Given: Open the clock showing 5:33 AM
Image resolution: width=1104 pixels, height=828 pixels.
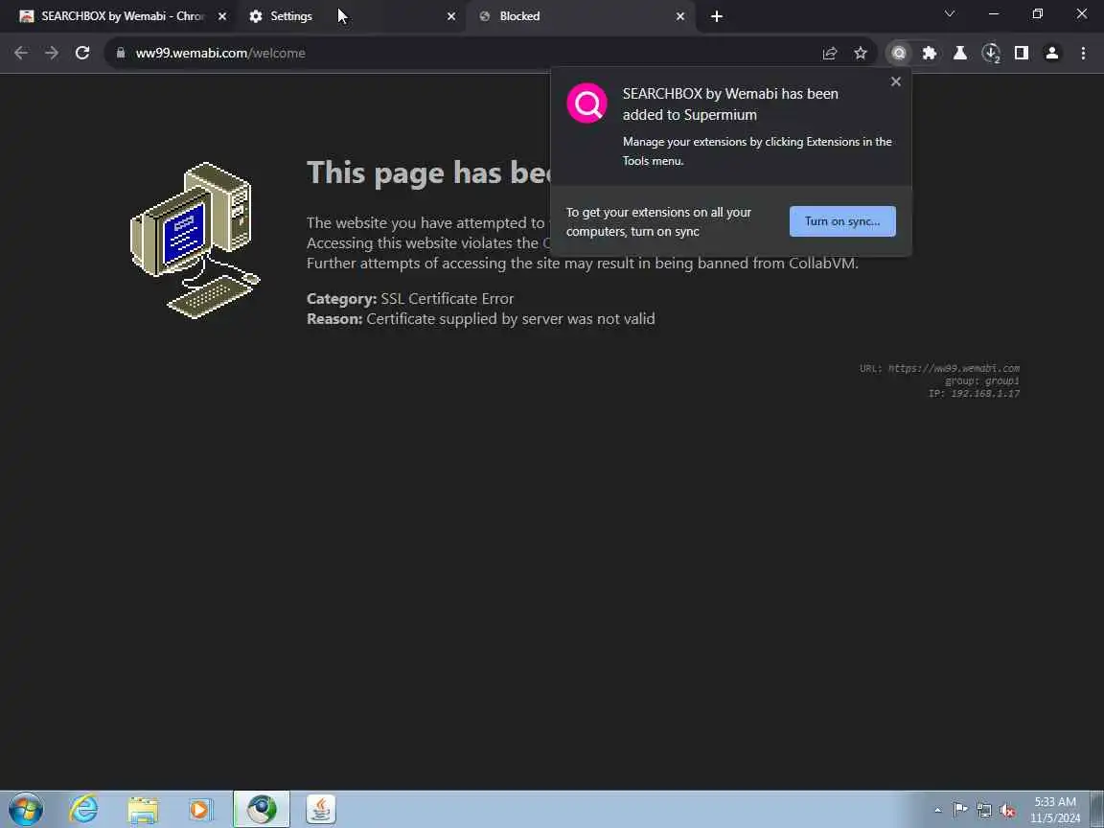Looking at the screenshot, I should click(1055, 810).
